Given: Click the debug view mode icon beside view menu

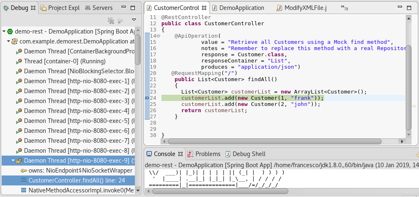Looking at the screenshot, I should 120,20.
